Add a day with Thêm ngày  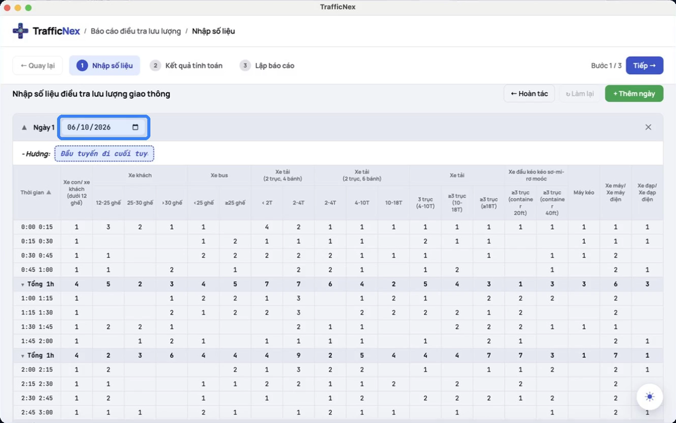[634, 93]
